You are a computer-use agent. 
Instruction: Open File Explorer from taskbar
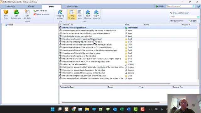coord(87,109)
